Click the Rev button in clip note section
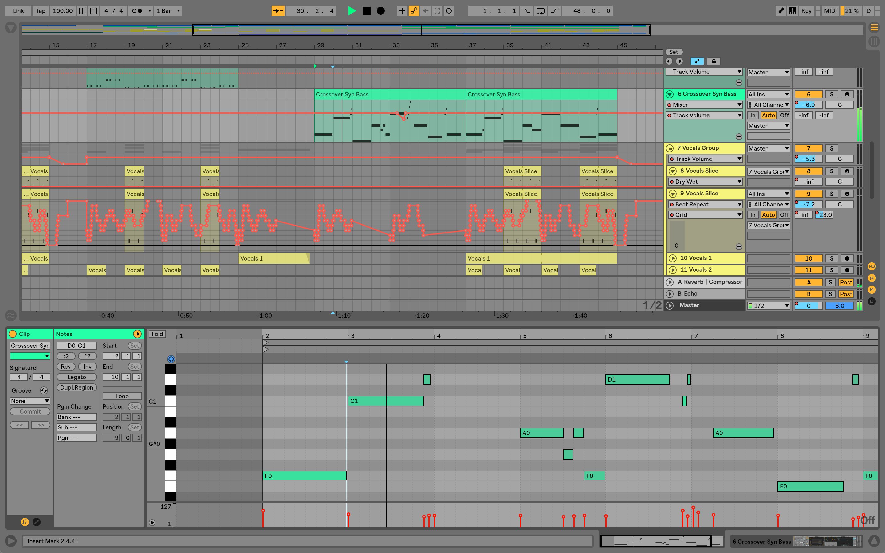Image resolution: width=885 pixels, height=553 pixels. [66, 366]
